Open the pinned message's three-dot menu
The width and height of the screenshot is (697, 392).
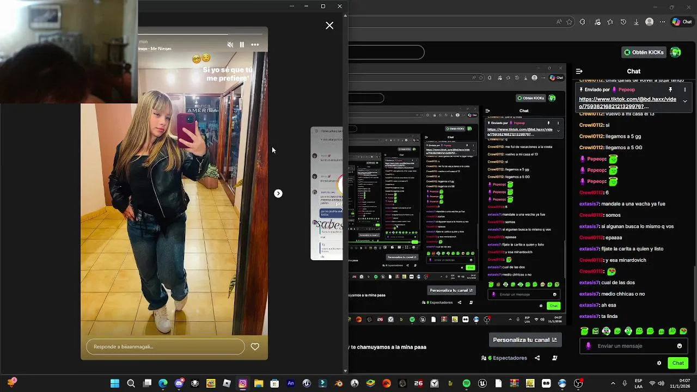685,89
